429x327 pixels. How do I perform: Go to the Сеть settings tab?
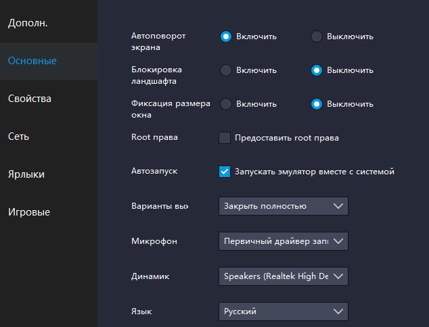click(x=18, y=136)
